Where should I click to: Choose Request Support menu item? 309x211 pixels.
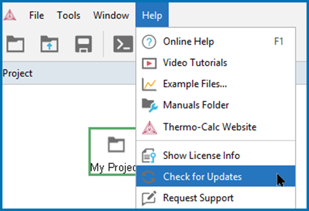[216, 198]
